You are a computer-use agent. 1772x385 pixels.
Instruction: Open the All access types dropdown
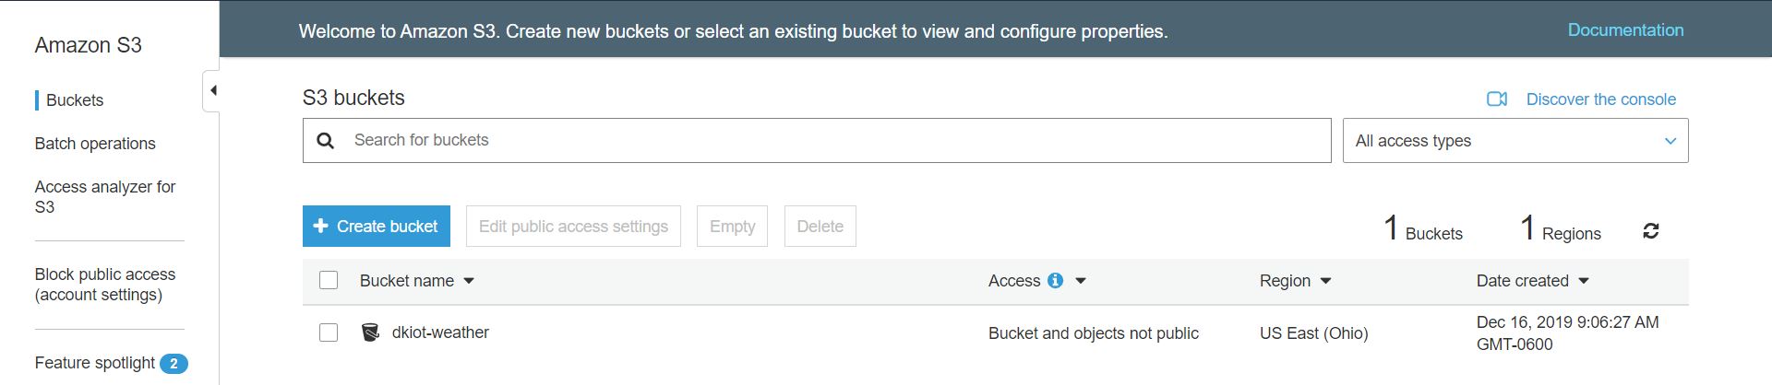click(1515, 141)
